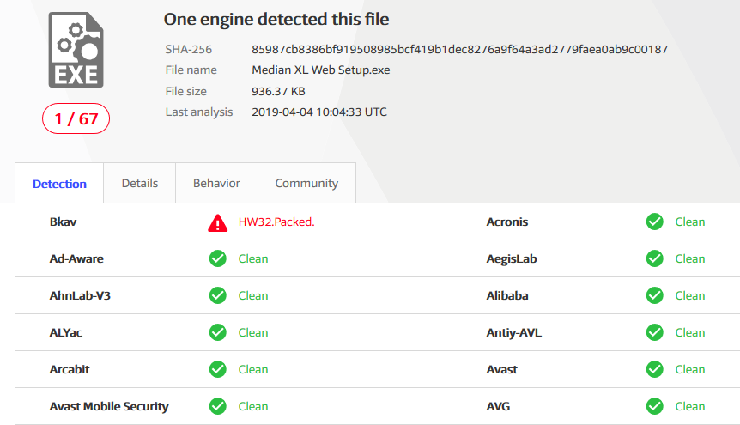
Task: Click the Alibaba engine name
Action: coord(507,295)
